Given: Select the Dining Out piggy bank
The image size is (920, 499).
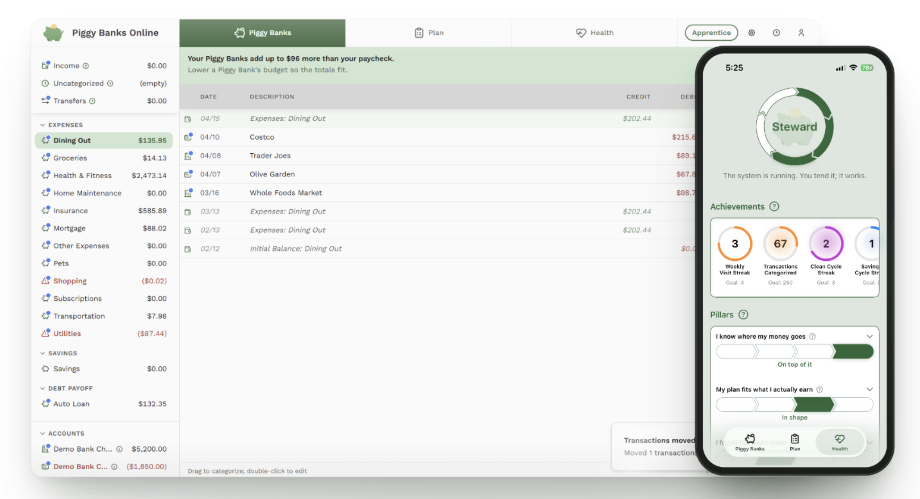Looking at the screenshot, I should click(x=104, y=140).
